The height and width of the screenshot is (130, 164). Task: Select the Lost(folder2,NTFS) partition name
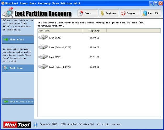(60, 48)
